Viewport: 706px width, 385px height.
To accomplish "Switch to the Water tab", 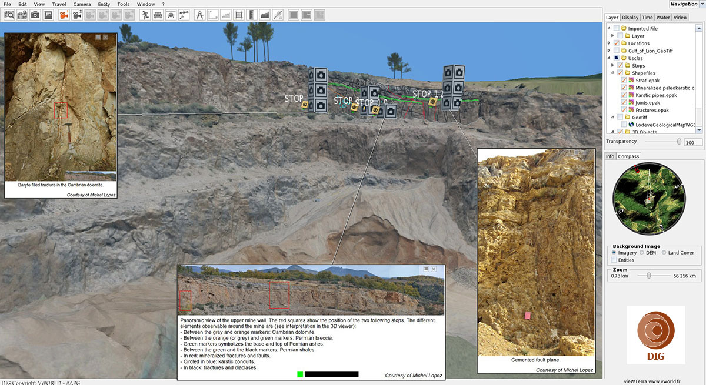I will [663, 18].
